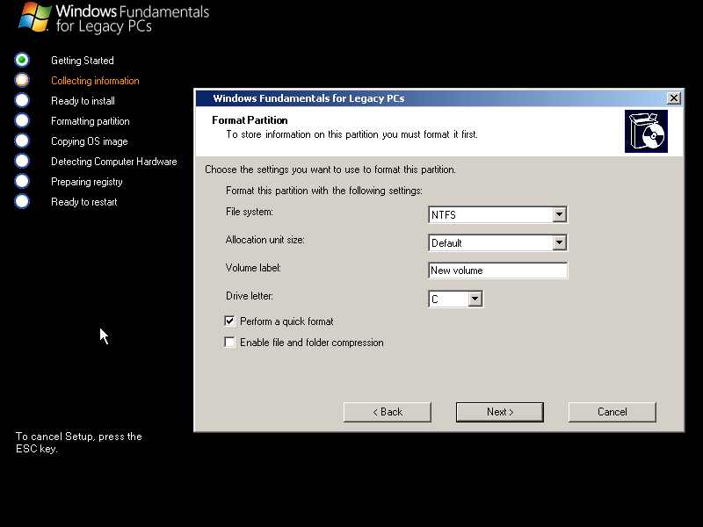Click the Getting Started step indicator icon
Viewport: 703px width, 527px height.
click(21, 60)
